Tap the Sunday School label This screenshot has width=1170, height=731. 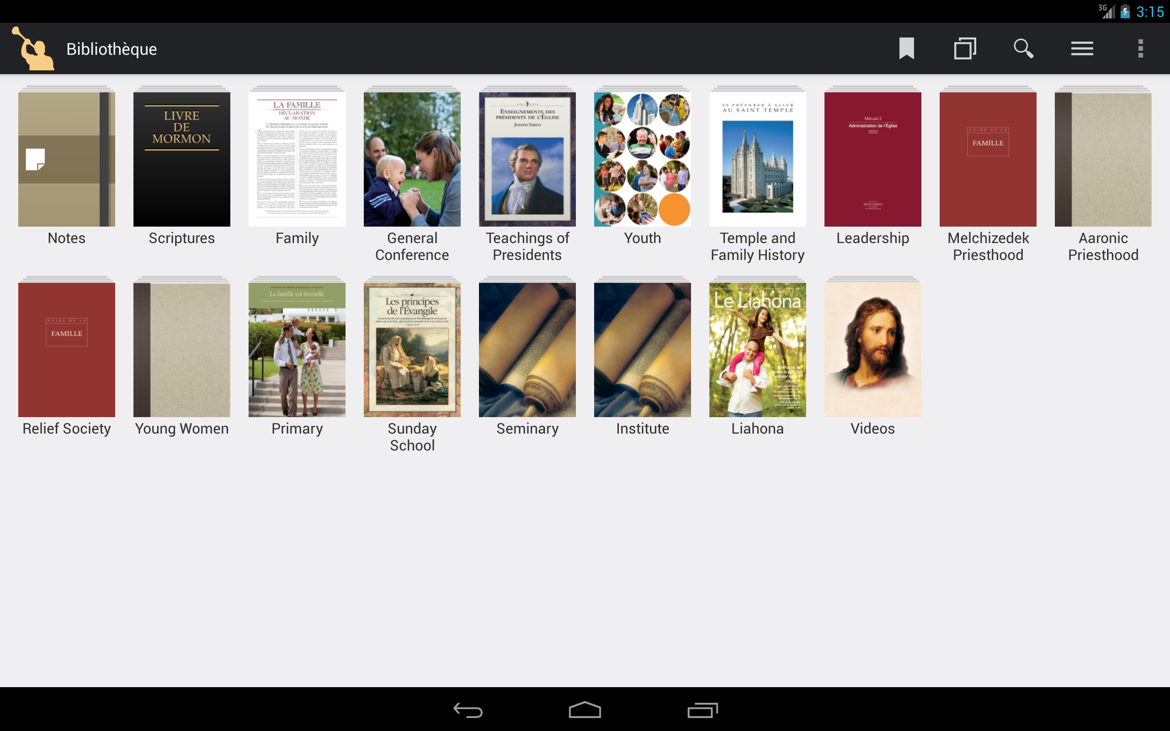click(x=412, y=437)
